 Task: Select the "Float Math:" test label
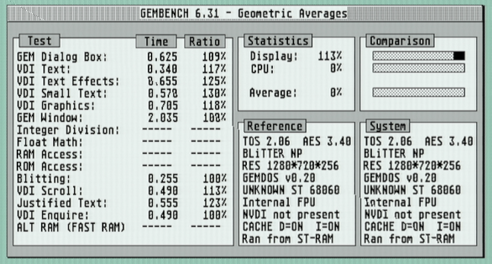coord(49,142)
